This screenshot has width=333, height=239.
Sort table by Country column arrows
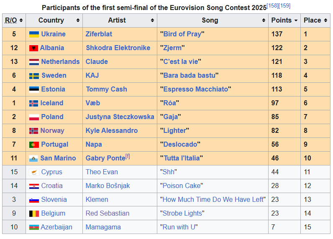tap(78, 20)
